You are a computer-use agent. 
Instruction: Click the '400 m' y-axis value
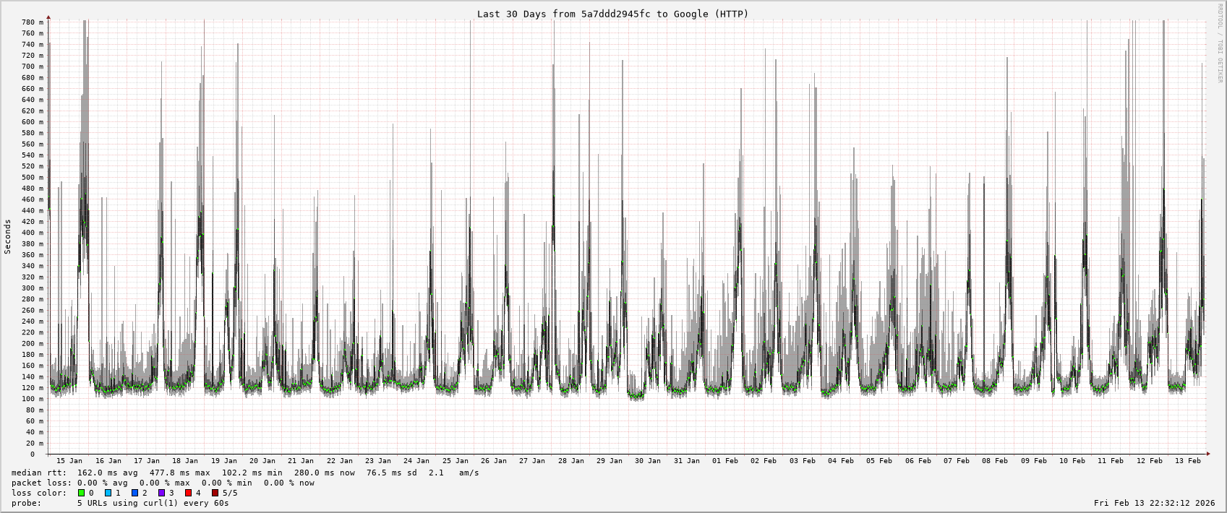coord(33,233)
